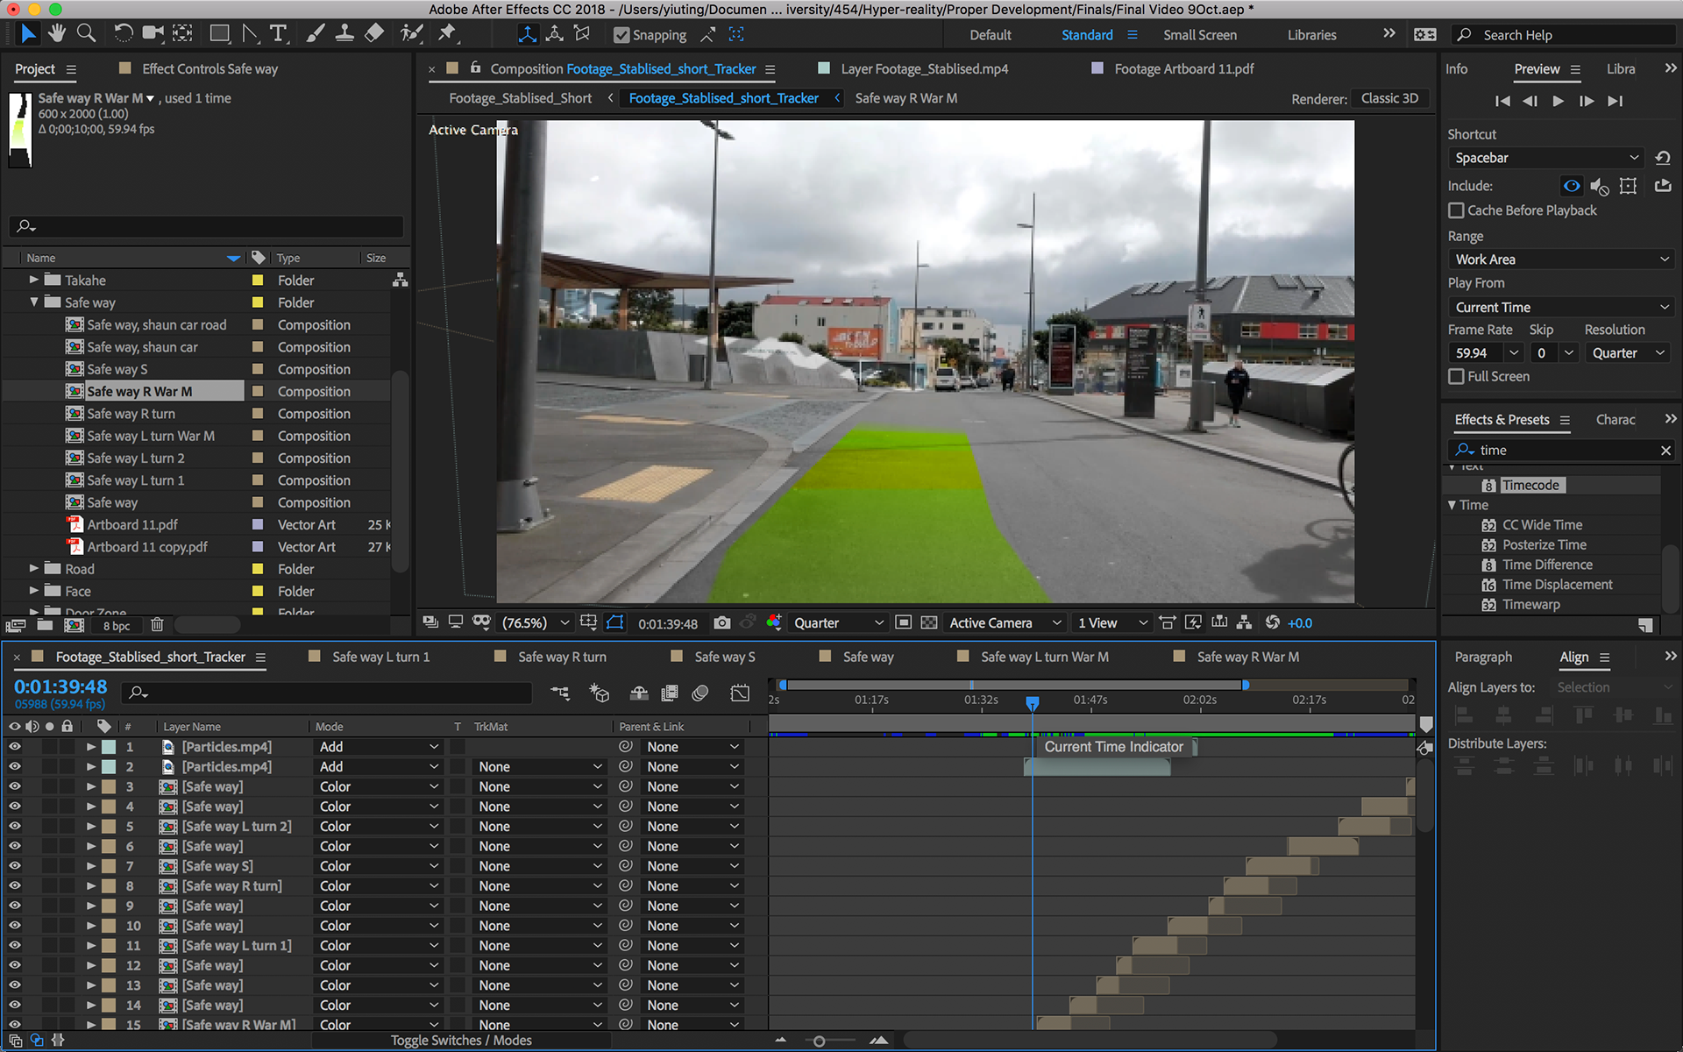Image resolution: width=1683 pixels, height=1052 pixels.
Task: Click the Take Snapshot camera icon
Action: pos(721,622)
